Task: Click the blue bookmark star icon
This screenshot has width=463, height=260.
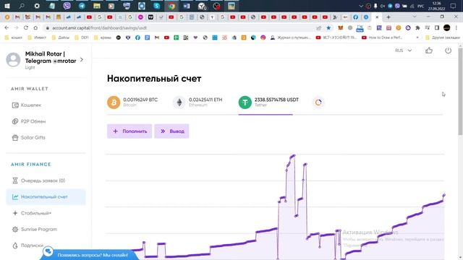Action: (x=328, y=28)
